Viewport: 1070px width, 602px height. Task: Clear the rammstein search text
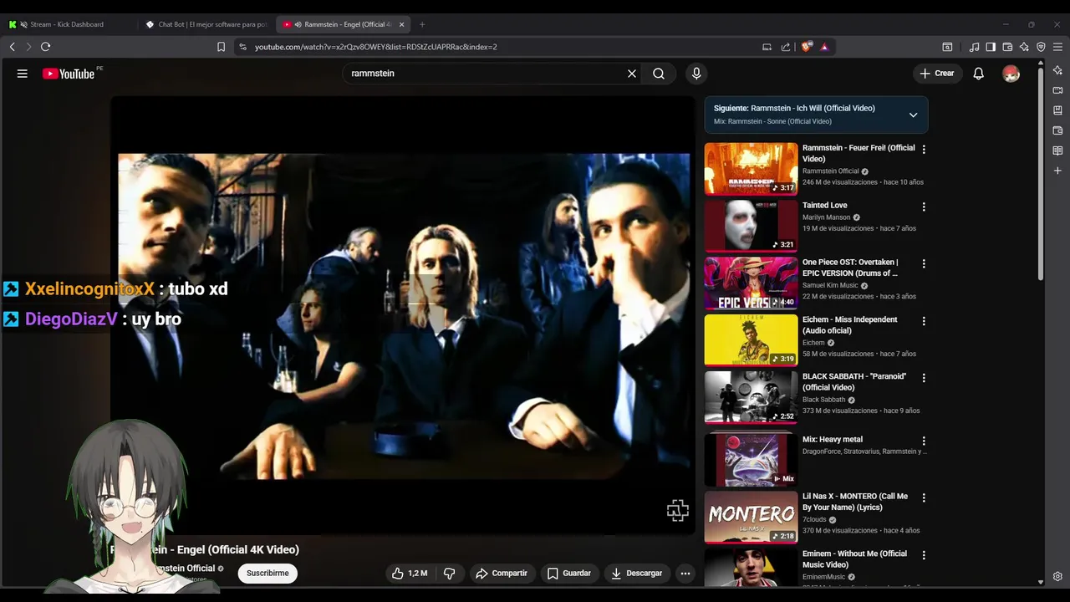(x=632, y=74)
